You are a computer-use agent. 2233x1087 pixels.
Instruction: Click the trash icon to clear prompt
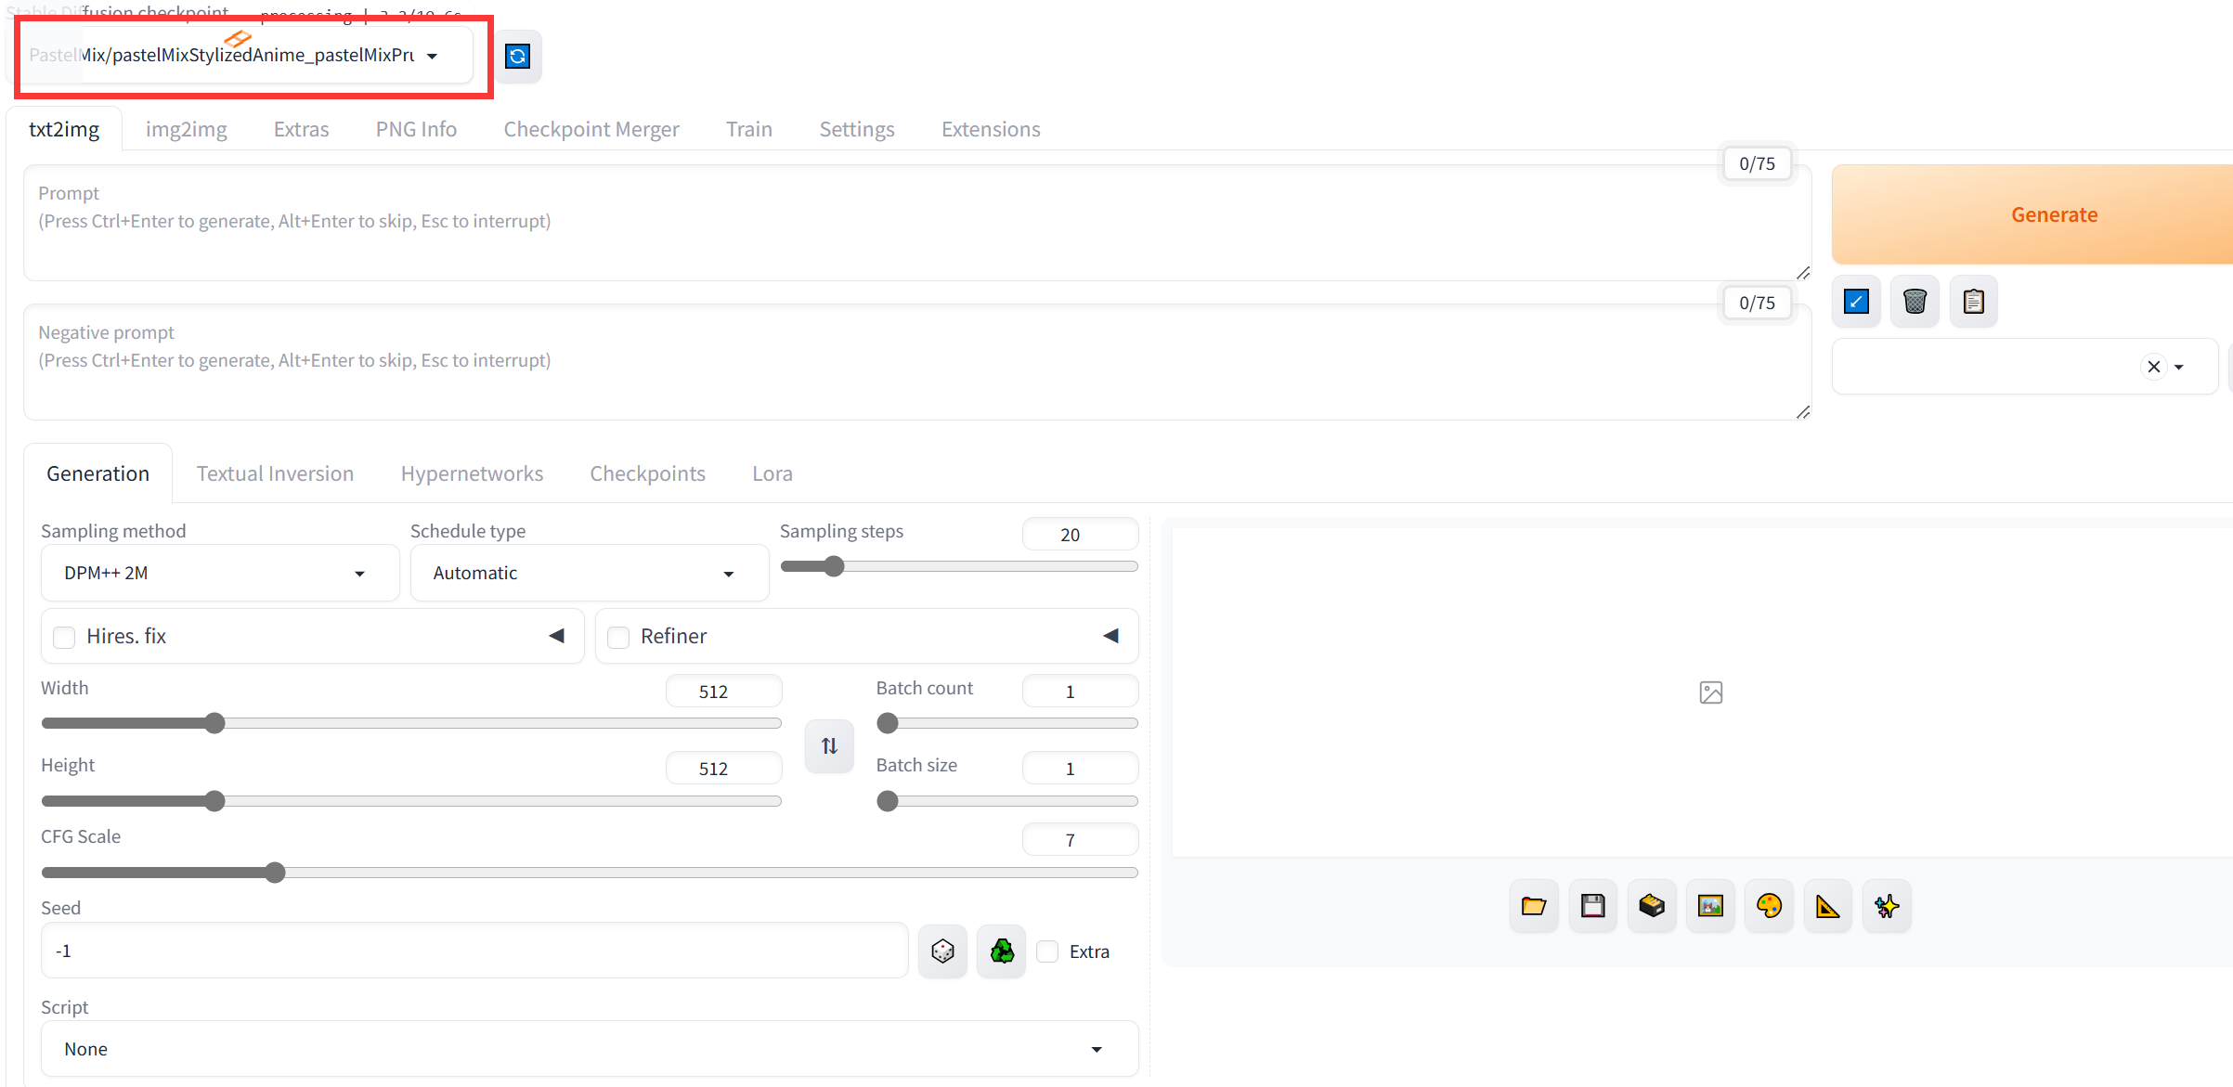tap(1915, 302)
